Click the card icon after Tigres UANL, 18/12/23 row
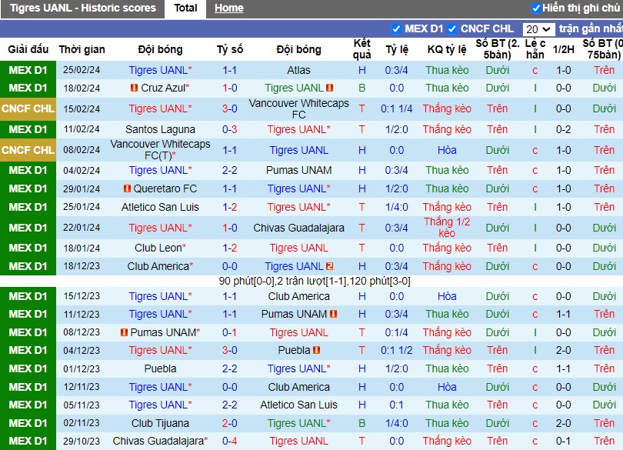 click(330, 266)
